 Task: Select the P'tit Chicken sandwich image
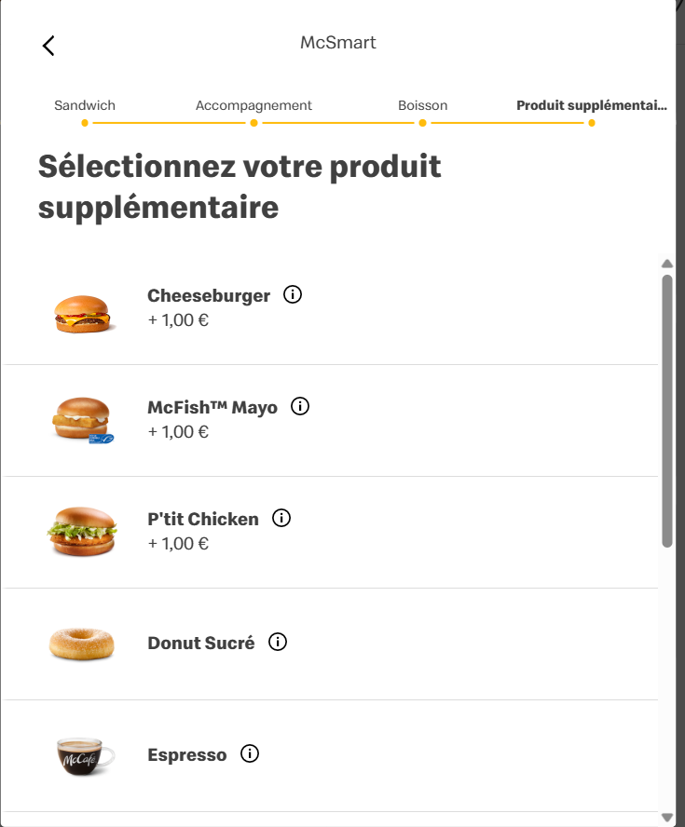pos(82,532)
